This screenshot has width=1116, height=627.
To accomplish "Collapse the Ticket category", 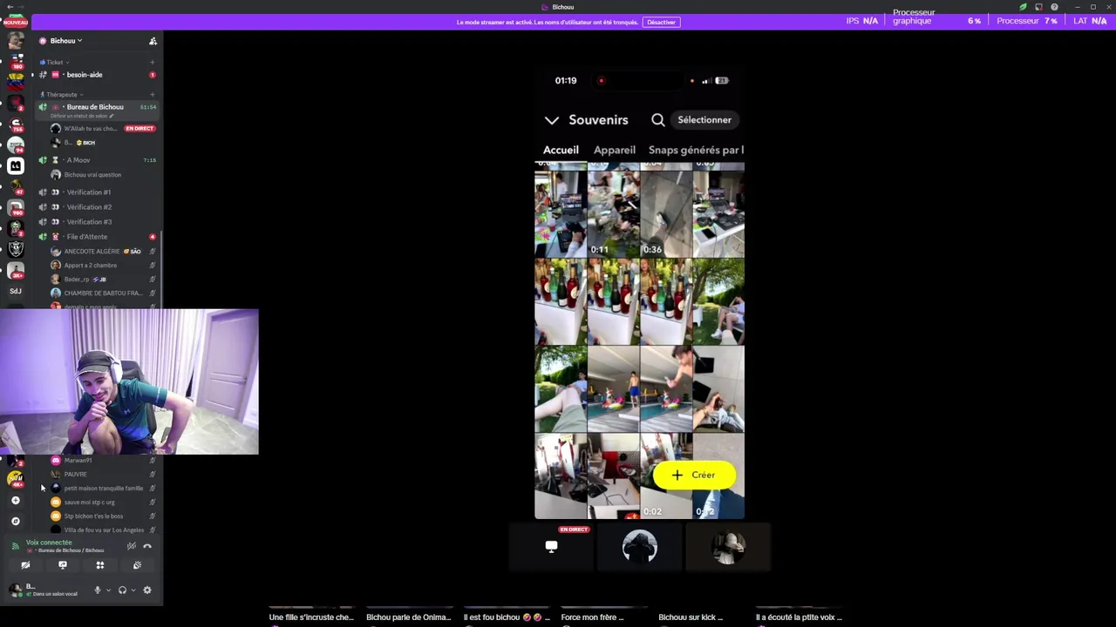I will [54, 62].
